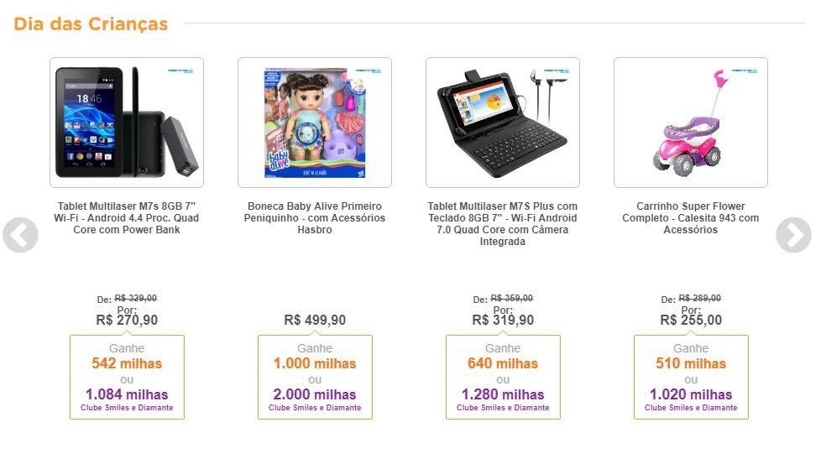Open the Tablet Multilaser M7s product image
Image resolution: width=816 pixels, height=459 pixels.
[127, 123]
